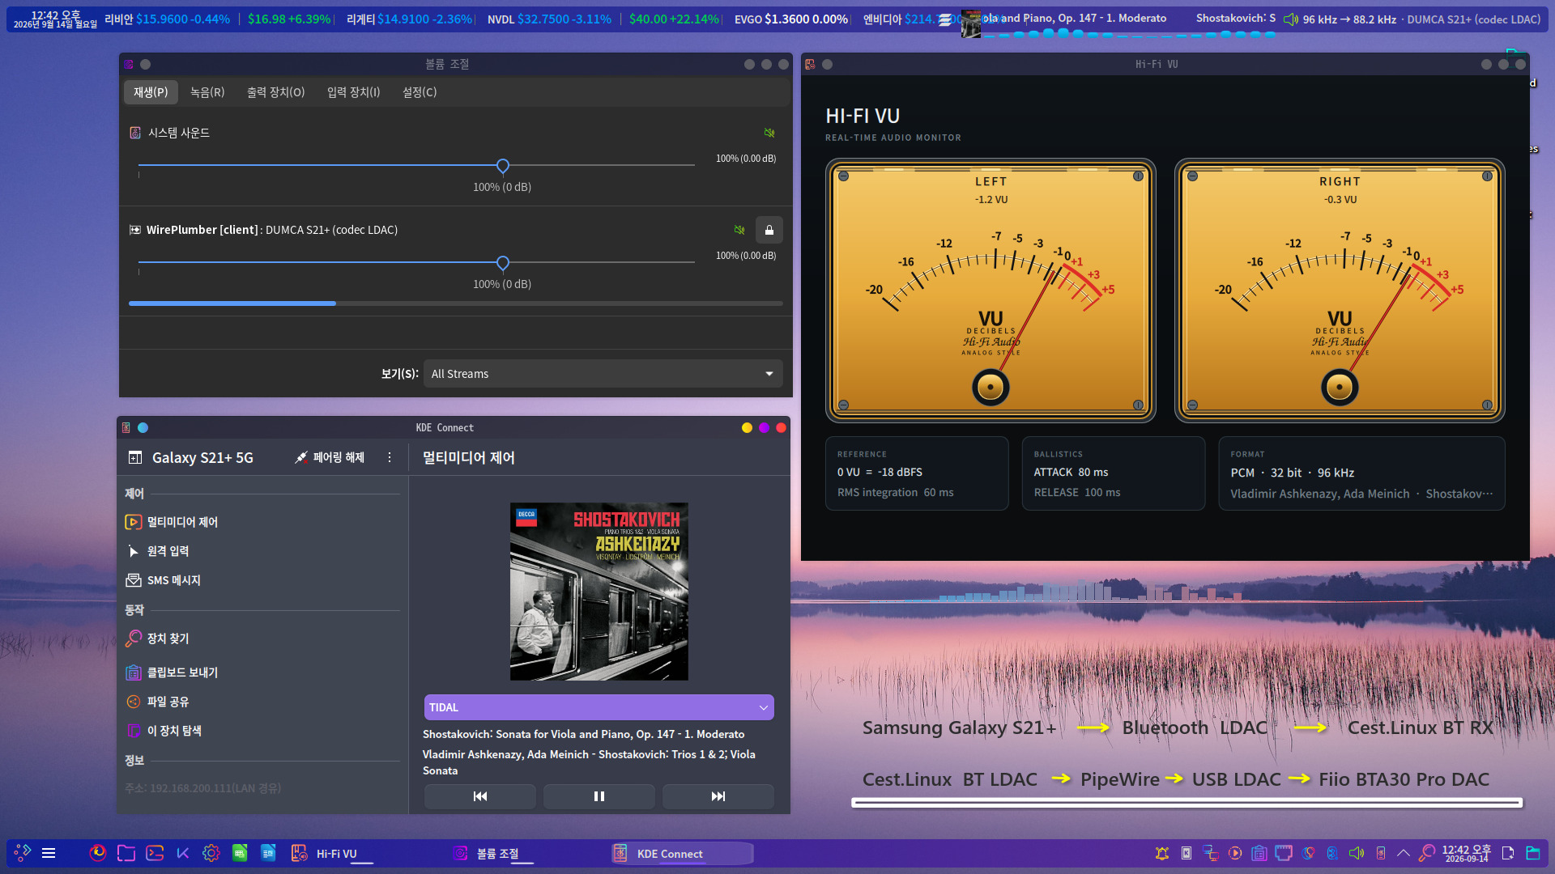Mute the WirePlumber DUMCA S21+ stream
This screenshot has width=1555, height=874.
pyautogui.click(x=739, y=230)
